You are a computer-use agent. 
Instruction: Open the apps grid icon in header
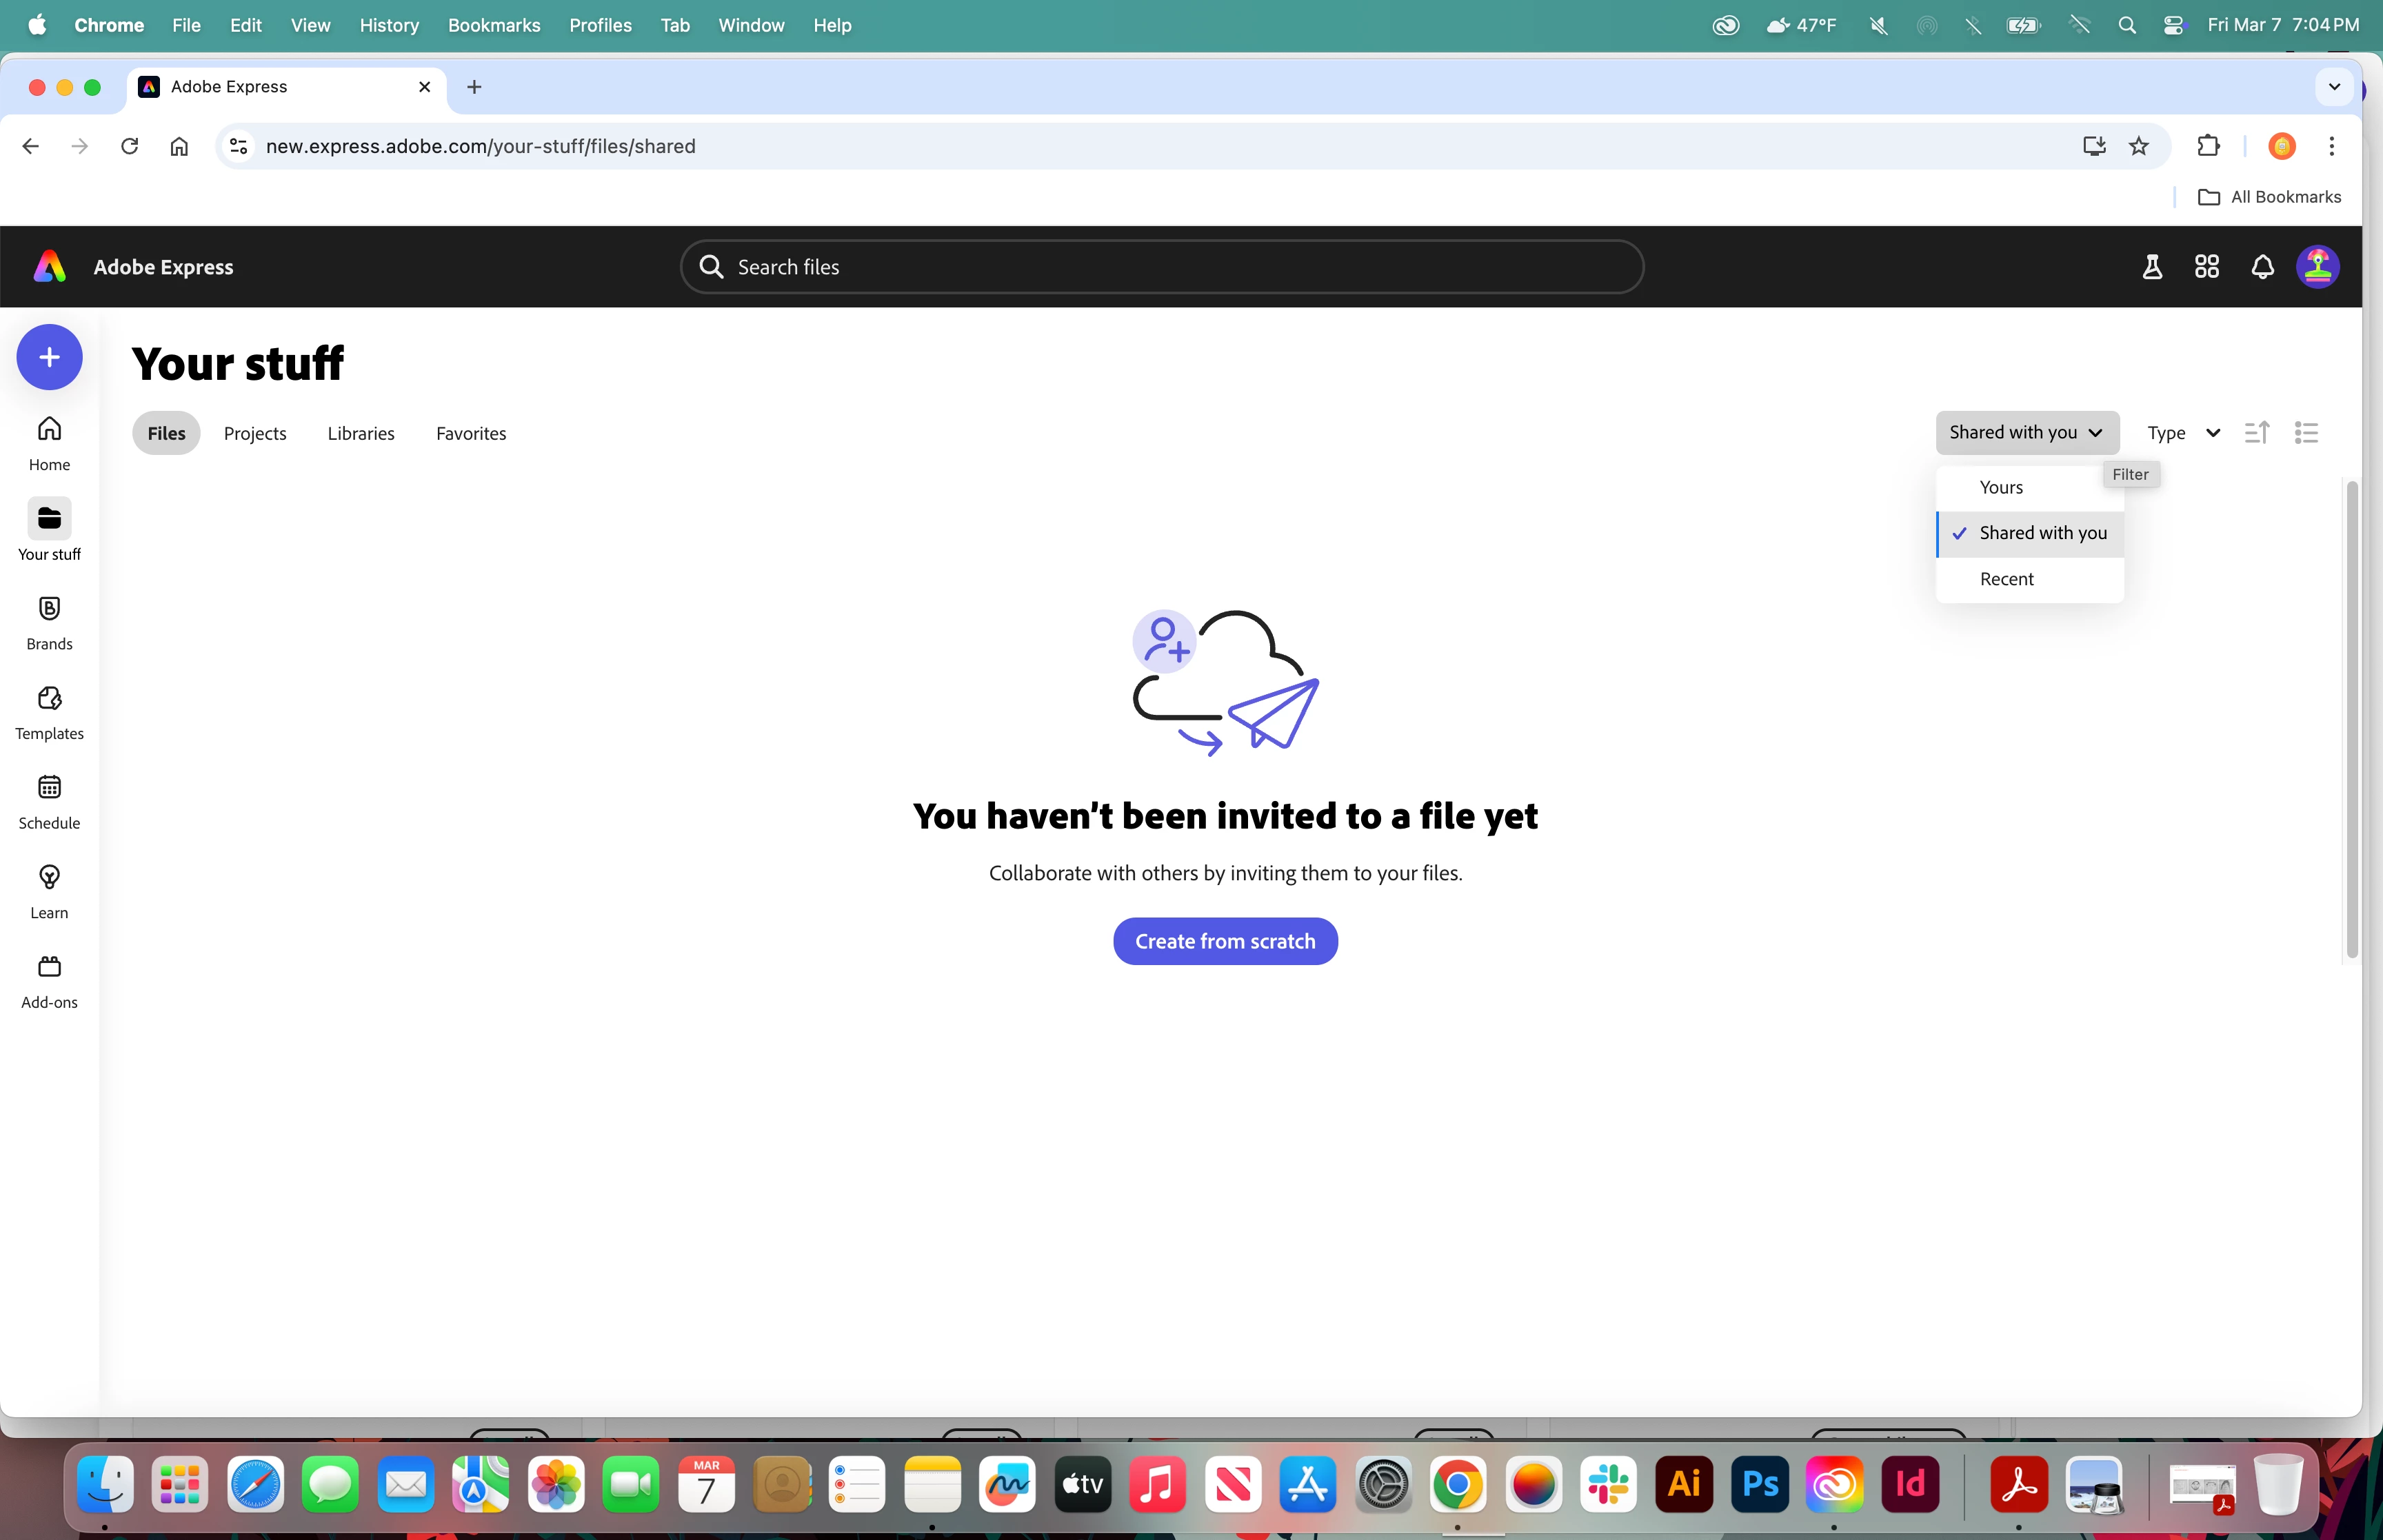pos(2206,267)
